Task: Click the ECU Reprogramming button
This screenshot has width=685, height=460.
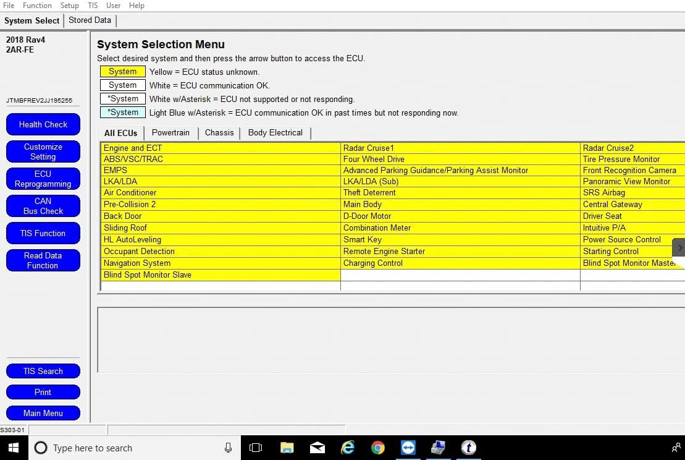Action: (43, 179)
